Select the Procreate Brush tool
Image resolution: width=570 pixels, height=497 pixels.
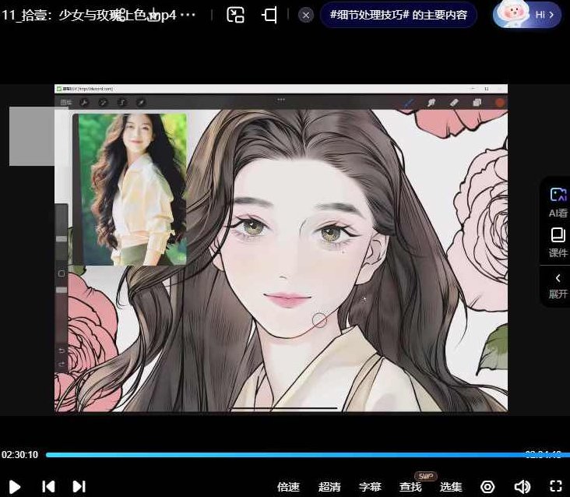(408, 103)
